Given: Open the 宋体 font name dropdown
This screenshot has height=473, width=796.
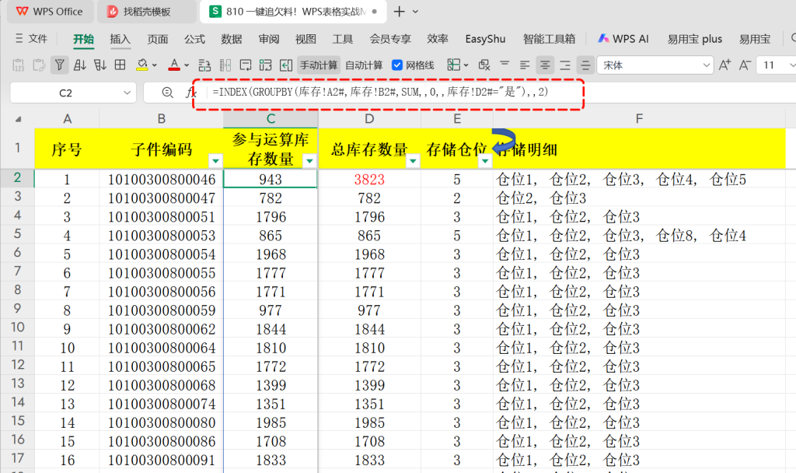Looking at the screenshot, I should point(706,65).
